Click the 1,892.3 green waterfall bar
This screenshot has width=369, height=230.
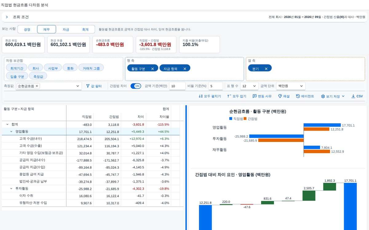330,187
